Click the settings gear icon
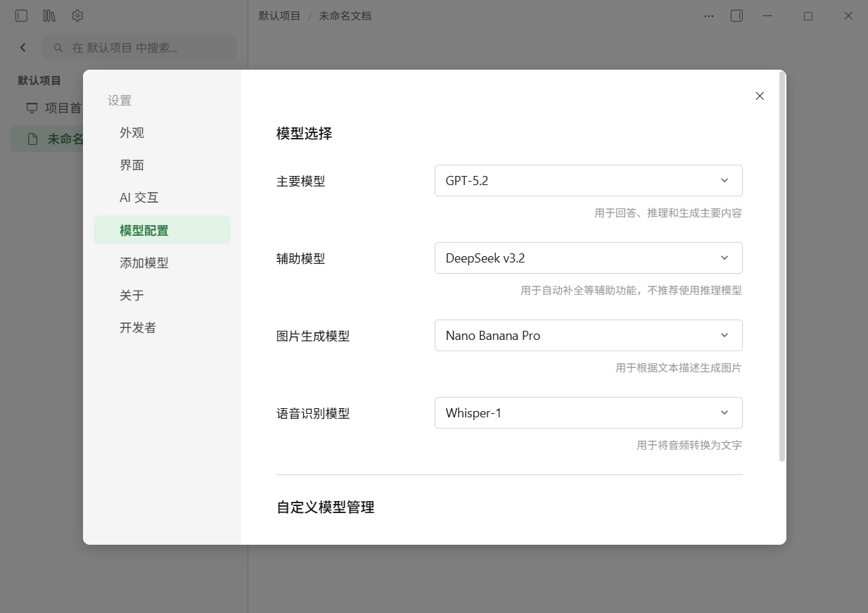868x613 pixels. pyautogui.click(x=77, y=15)
